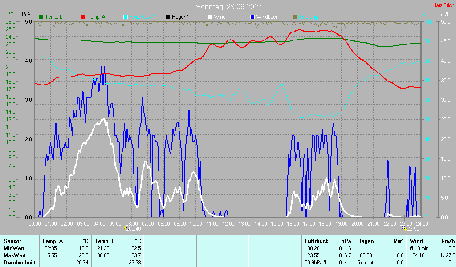
Task: Select the Regen legend label
Action: pyautogui.click(x=180, y=17)
